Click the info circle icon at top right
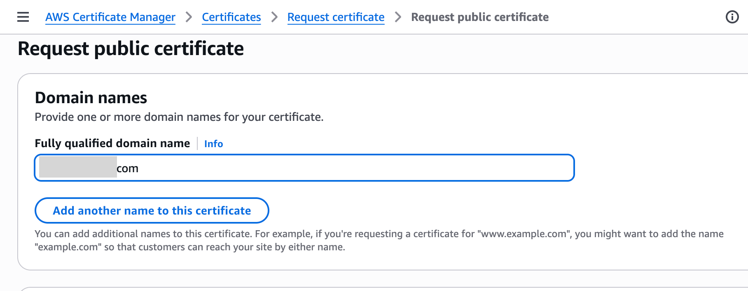This screenshot has width=748, height=291. point(732,17)
